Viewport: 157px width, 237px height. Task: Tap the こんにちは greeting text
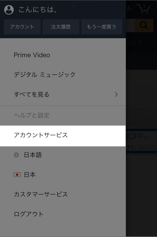point(38,10)
